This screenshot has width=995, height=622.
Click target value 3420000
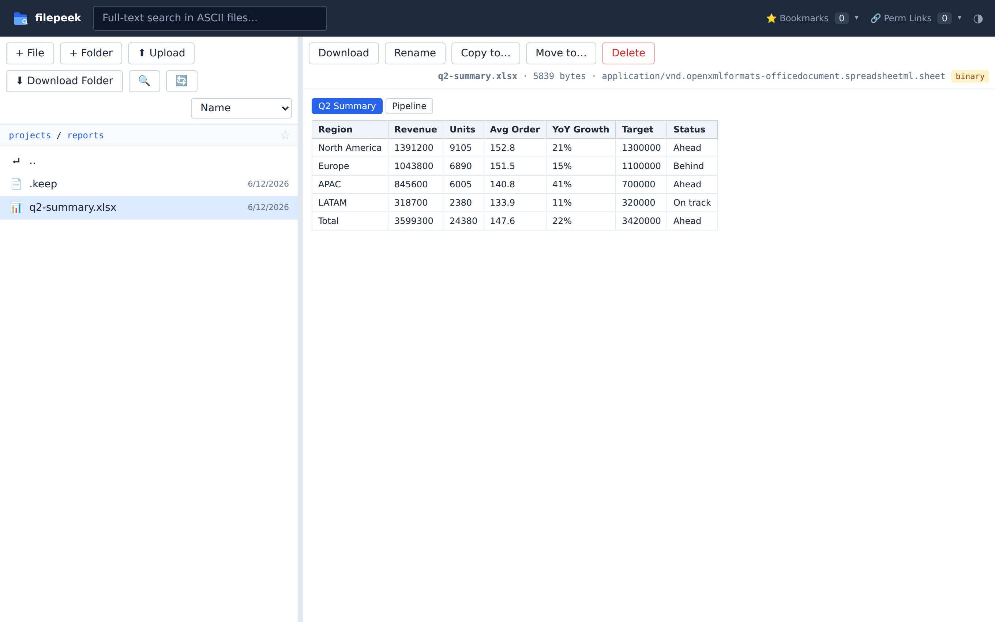[x=641, y=221]
